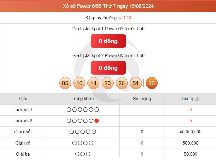
Task: Click the Giải column header
Action: (23, 99)
